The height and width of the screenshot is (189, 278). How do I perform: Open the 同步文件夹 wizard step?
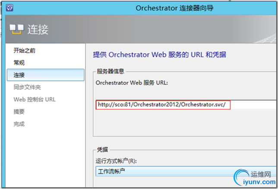tap(27, 87)
